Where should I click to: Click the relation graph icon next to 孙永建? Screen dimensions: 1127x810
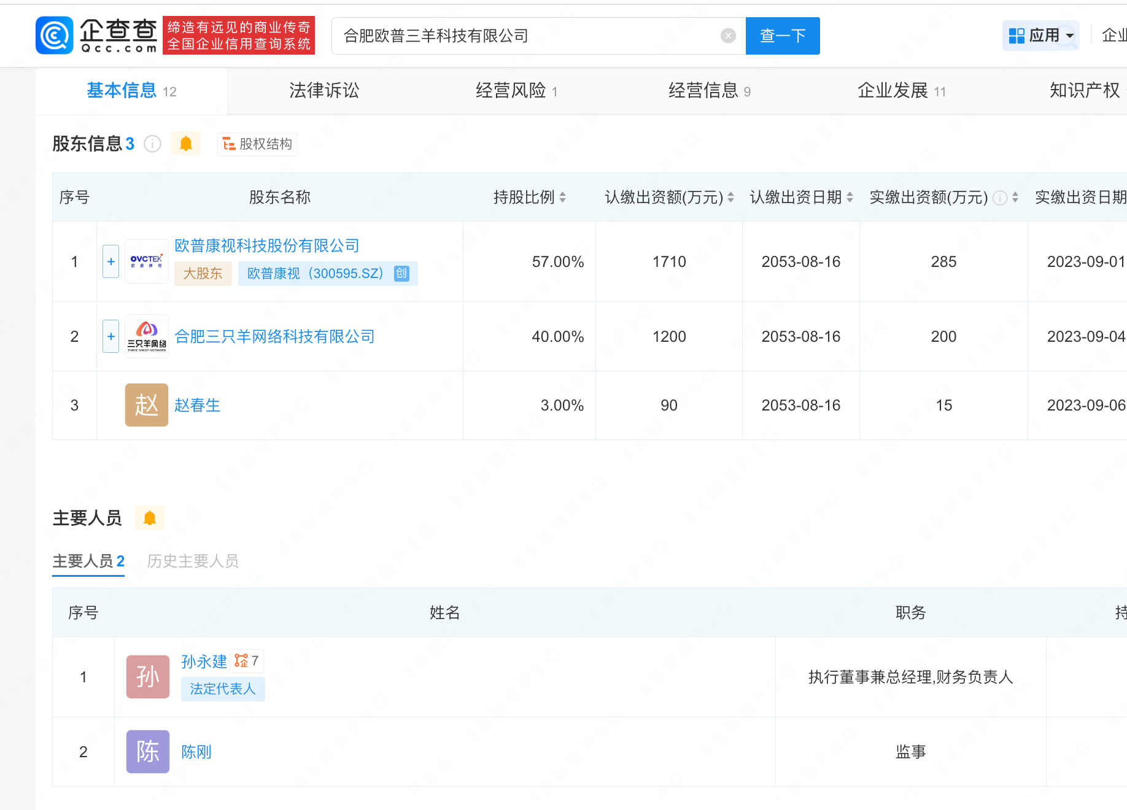pos(242,661)
